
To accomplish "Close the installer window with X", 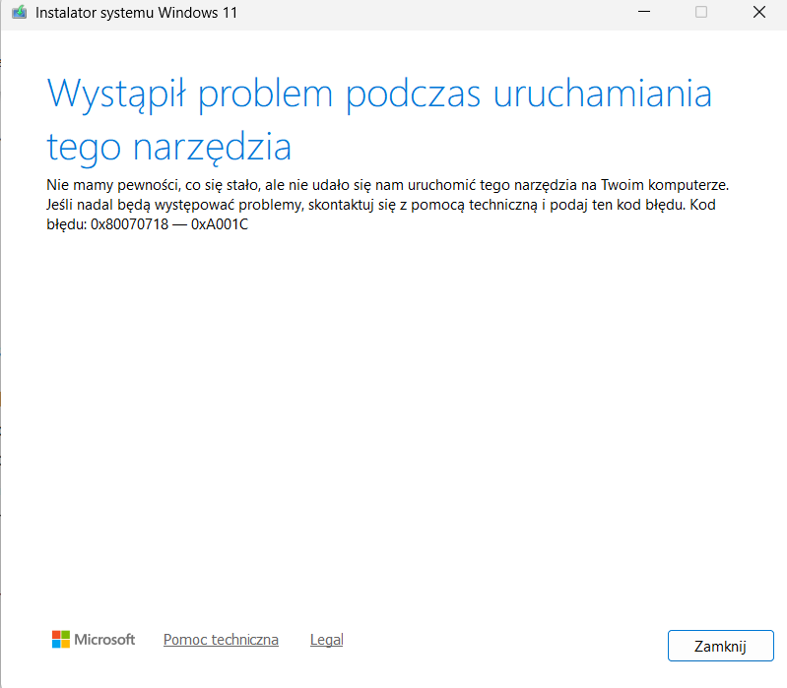I will [x=758, y=12].
